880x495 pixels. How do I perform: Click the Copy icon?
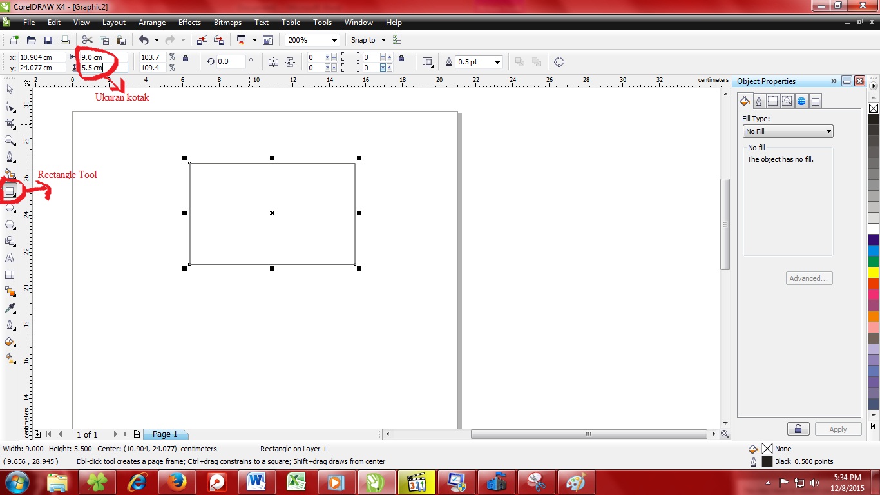[104, 40]
